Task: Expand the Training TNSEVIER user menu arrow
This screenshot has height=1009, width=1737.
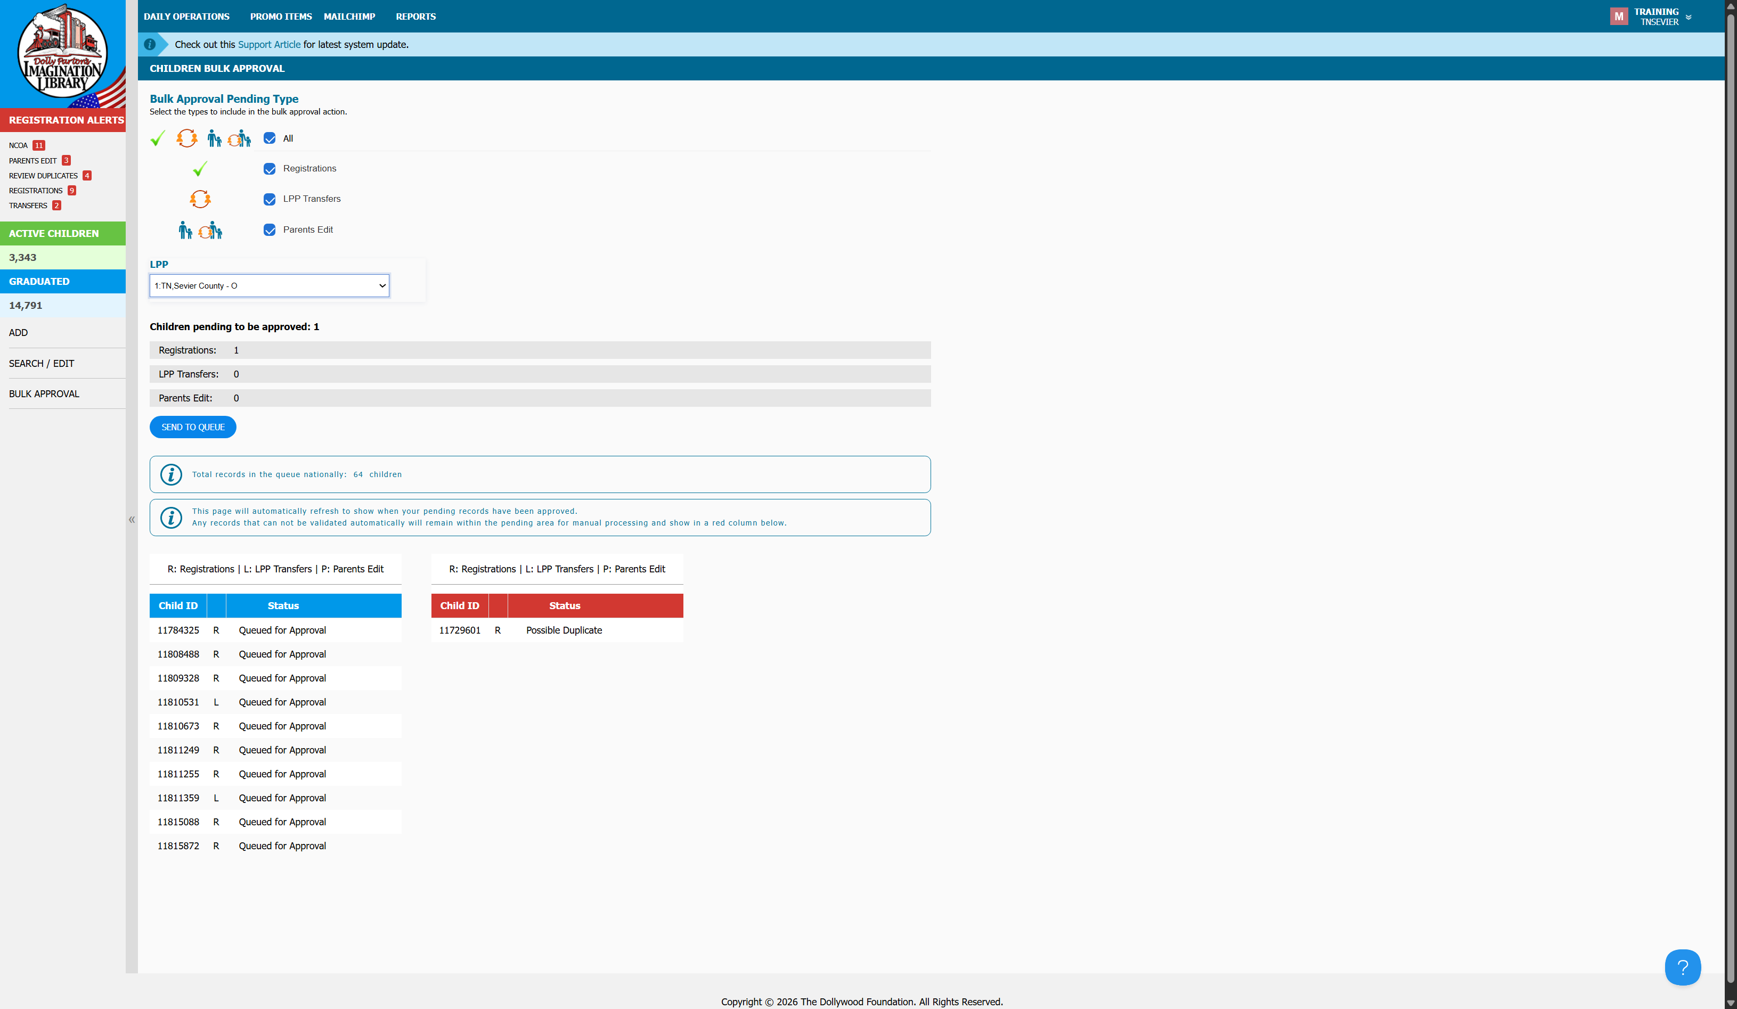Action: tap(1688, 17)
